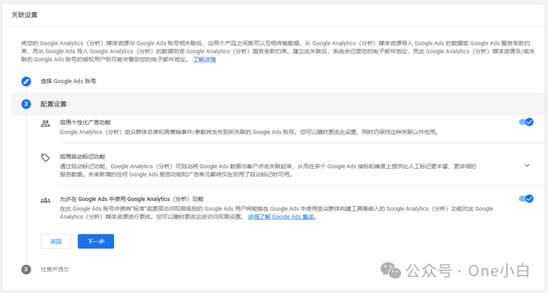Turn off Google Analytics in Google Ads toggle

tap(526, 199)
